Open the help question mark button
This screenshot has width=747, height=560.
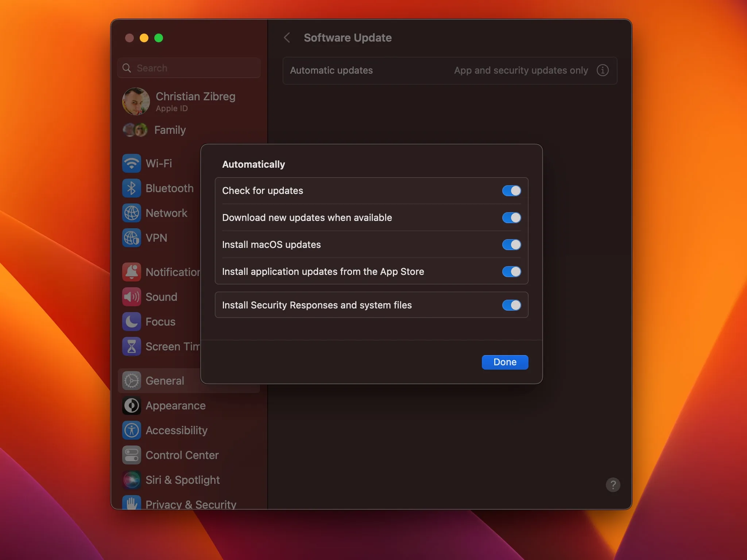pyautogui.click(x=613, y=485)
